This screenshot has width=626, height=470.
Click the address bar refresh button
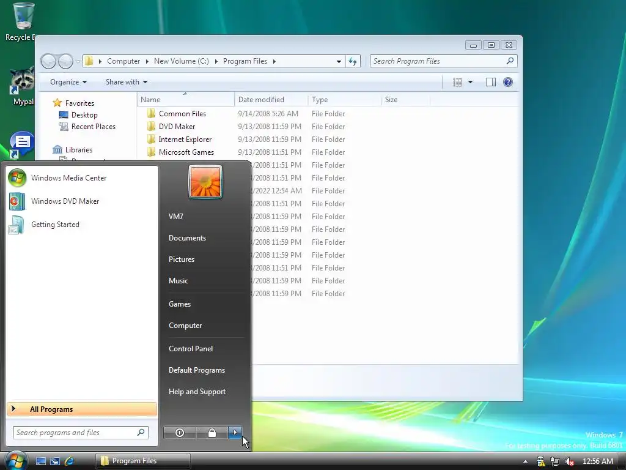click(353, 61)
